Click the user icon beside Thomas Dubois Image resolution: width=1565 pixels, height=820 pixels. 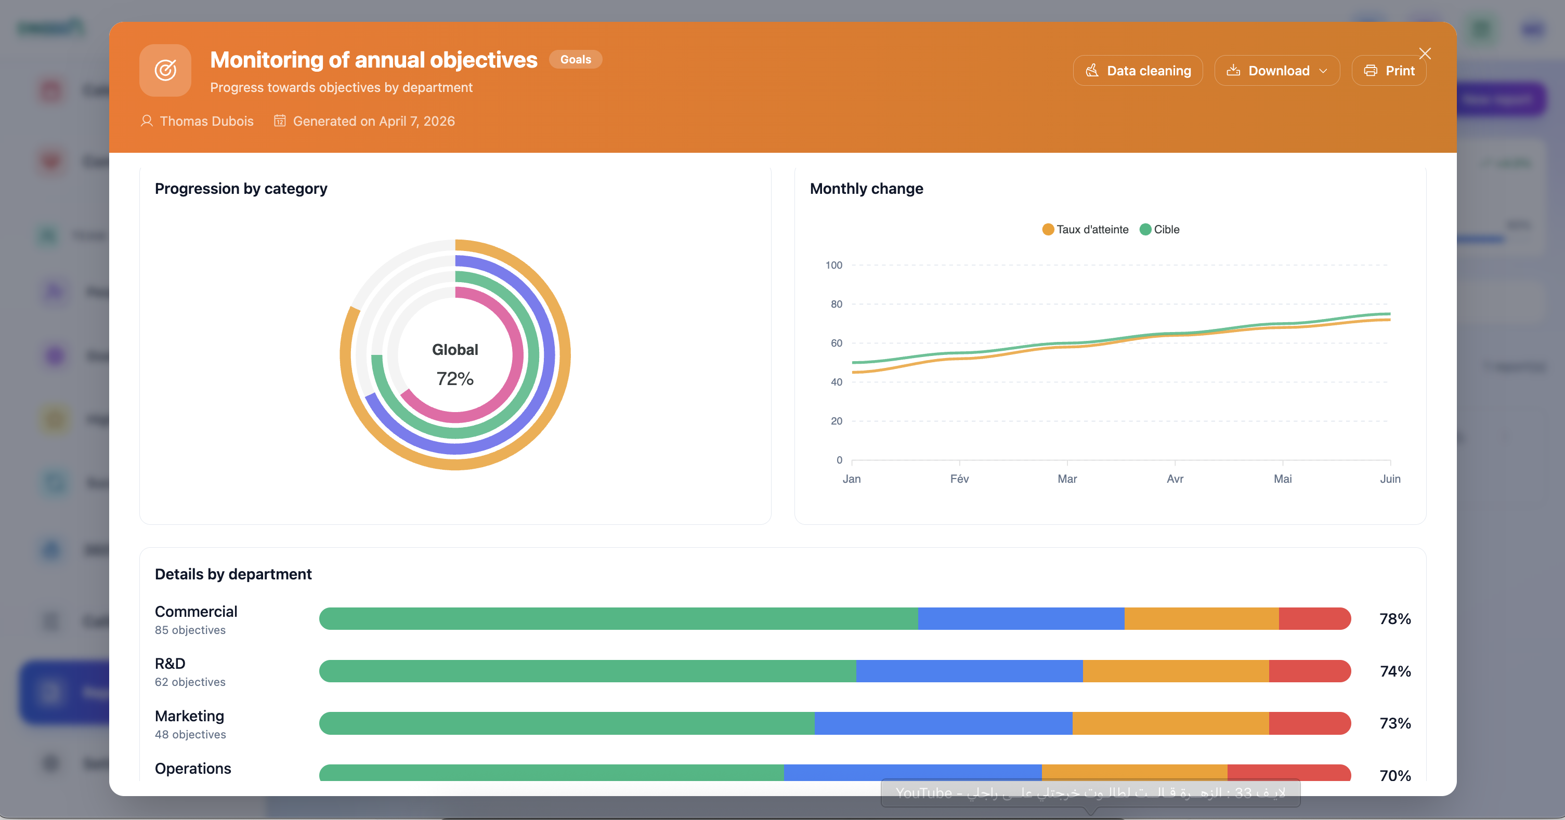pos(147,121)
